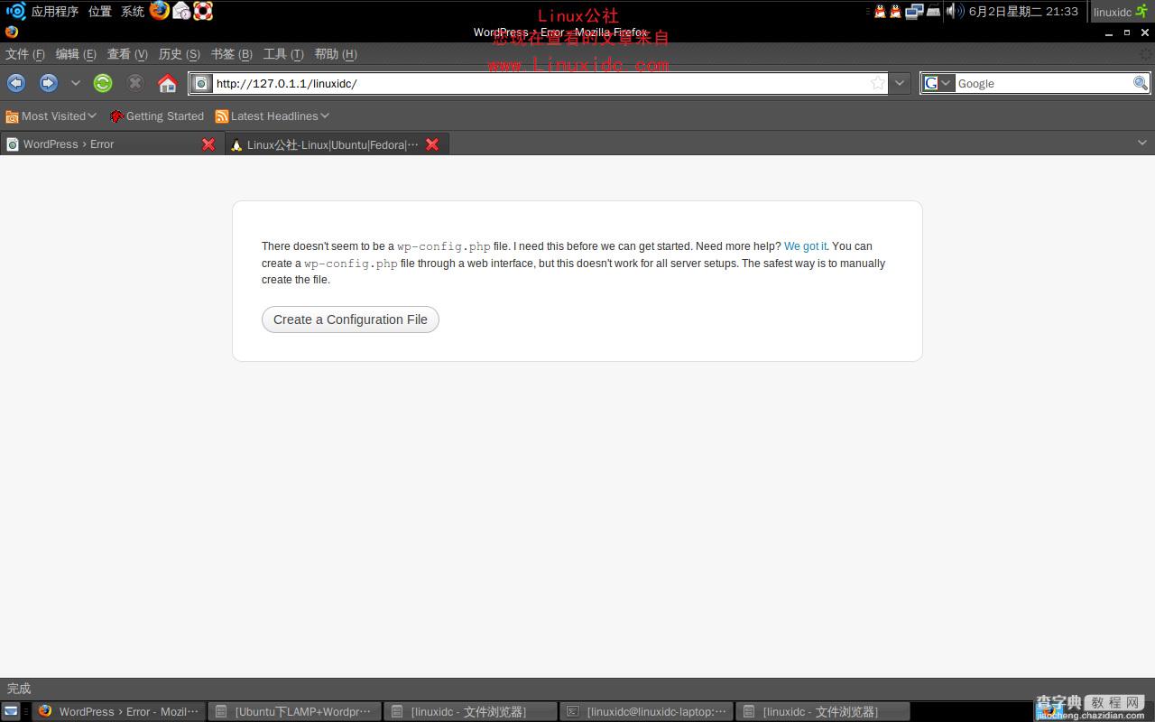Image resolution: width=1155 pixels, height=722 pixels.
Task: Launch the mail client from top panel
Action: pos(181,11)
